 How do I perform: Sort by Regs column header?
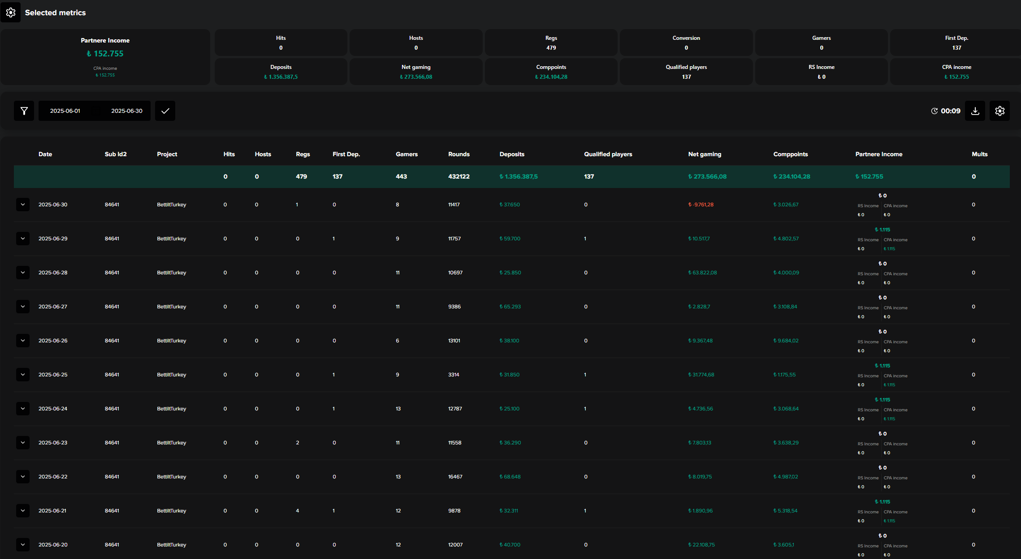[x=303, y=154]
